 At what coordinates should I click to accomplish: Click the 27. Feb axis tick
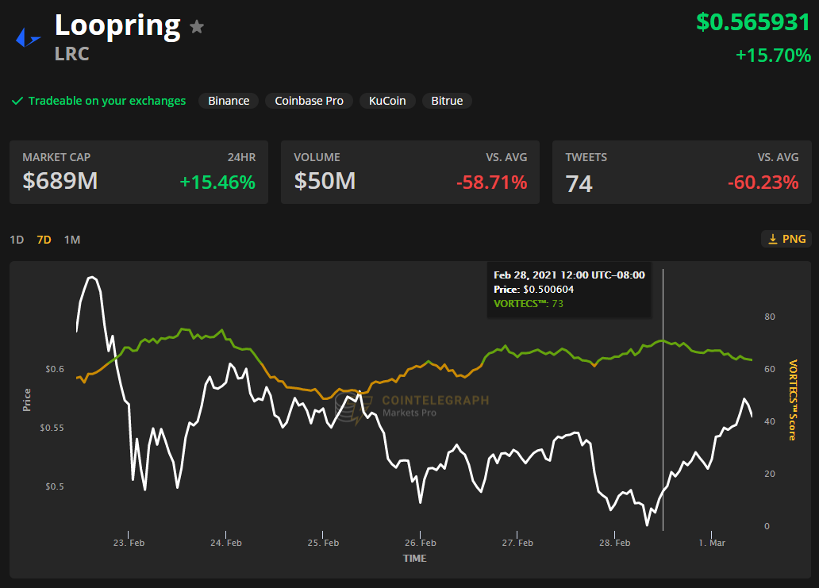517,543
